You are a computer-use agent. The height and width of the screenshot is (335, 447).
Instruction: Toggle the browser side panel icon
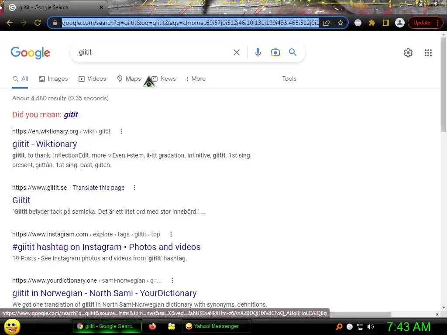(386, 23)
